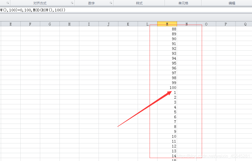252x161 pixels.
Task: Select the cell showing value 1
Action: click(x=167, y=92)
